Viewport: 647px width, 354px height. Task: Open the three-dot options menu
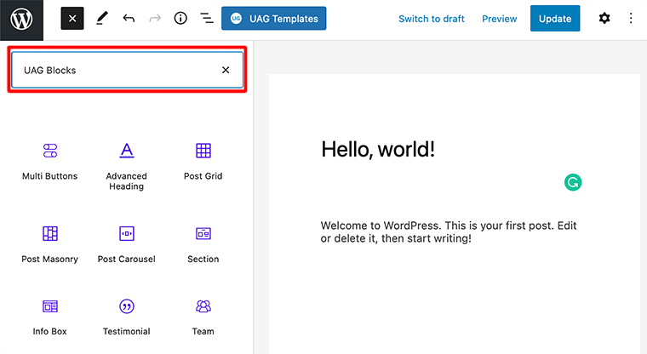pos(631,19)
